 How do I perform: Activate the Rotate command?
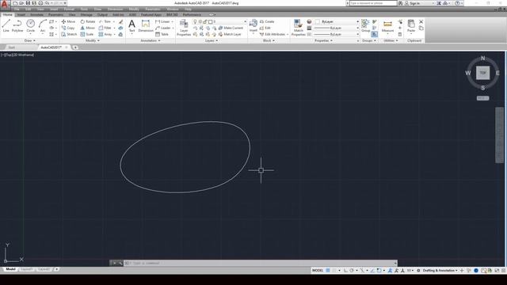pos(88,21)
